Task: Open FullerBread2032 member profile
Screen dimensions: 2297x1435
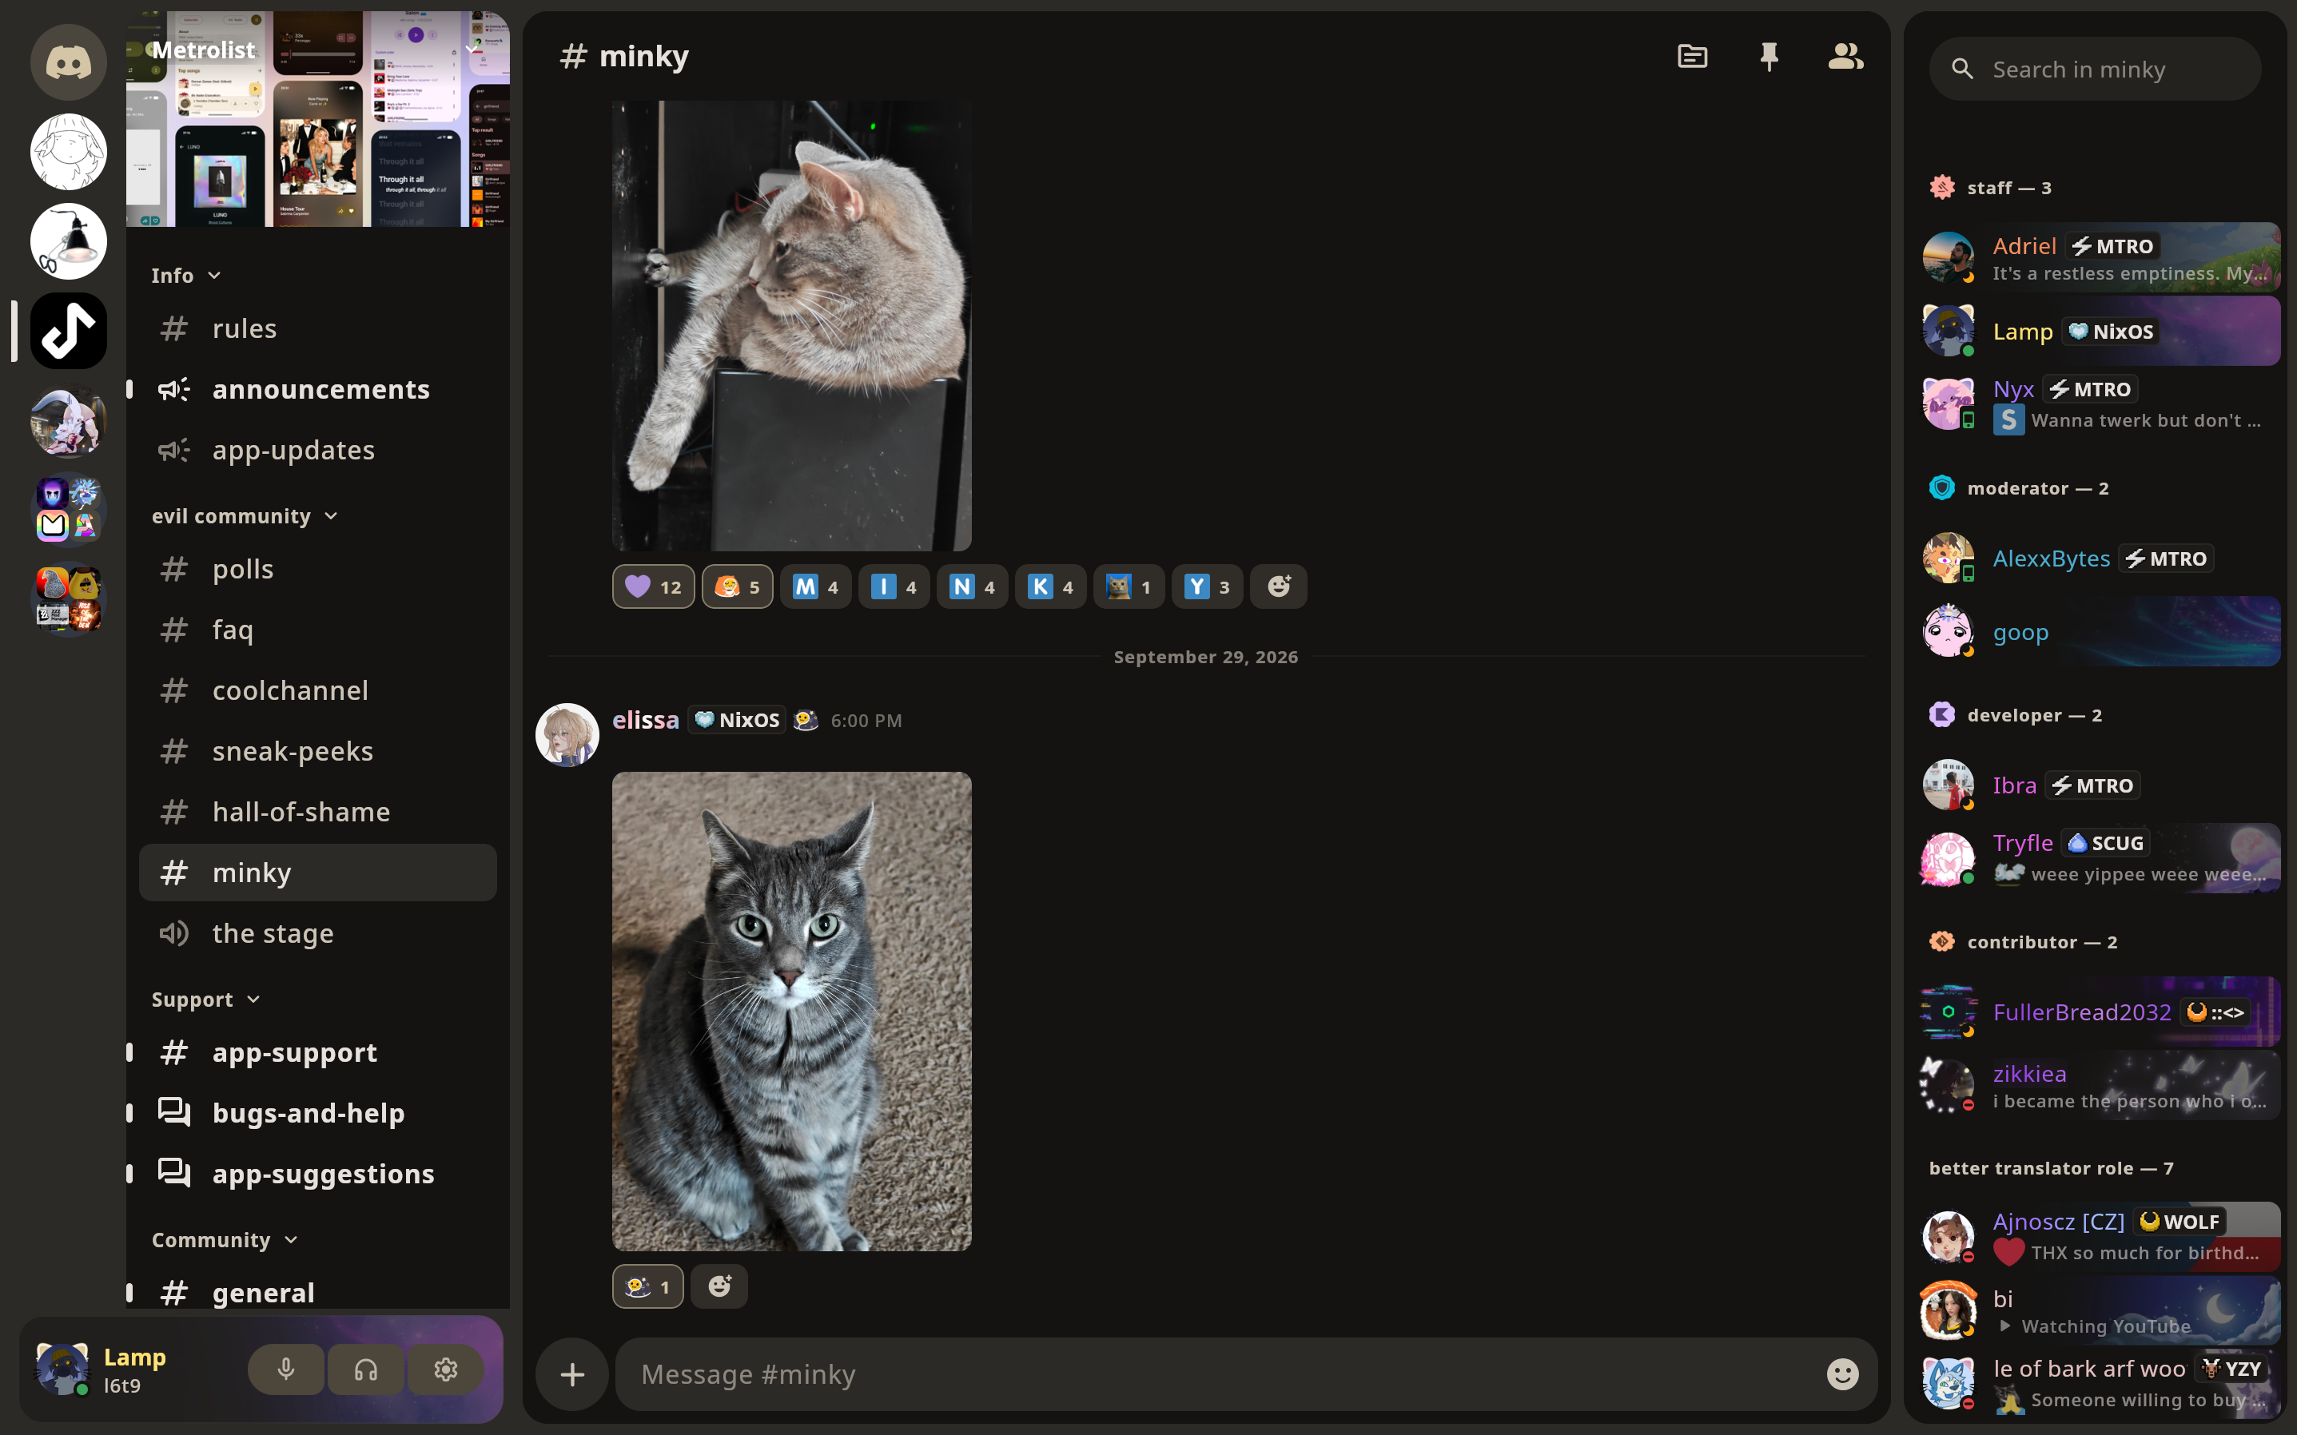Action: [x=2100, y=1012]
